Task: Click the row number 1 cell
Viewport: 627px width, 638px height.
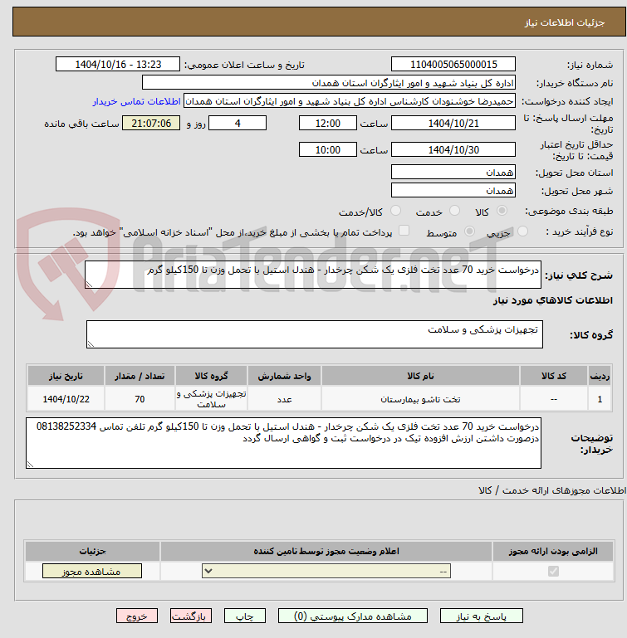Action: pyautogui.click(x=600, y=399)
